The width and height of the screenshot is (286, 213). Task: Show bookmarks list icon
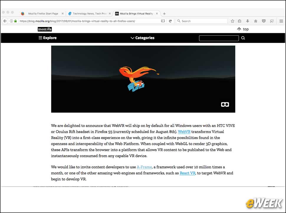tap(239, 21)
